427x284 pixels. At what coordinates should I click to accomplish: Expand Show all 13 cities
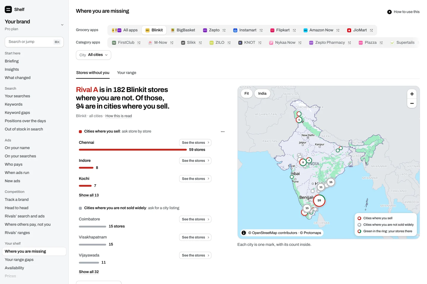click(89, 195)
